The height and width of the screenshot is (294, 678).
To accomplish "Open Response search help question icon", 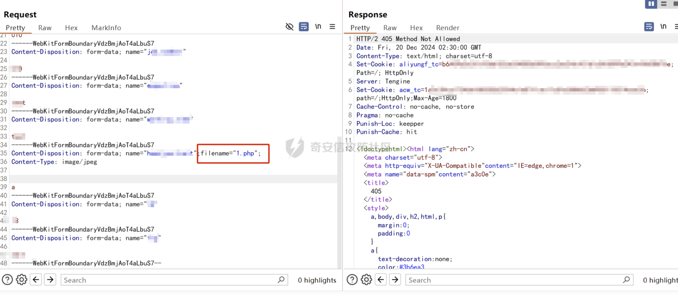I will tap(352, 280).
